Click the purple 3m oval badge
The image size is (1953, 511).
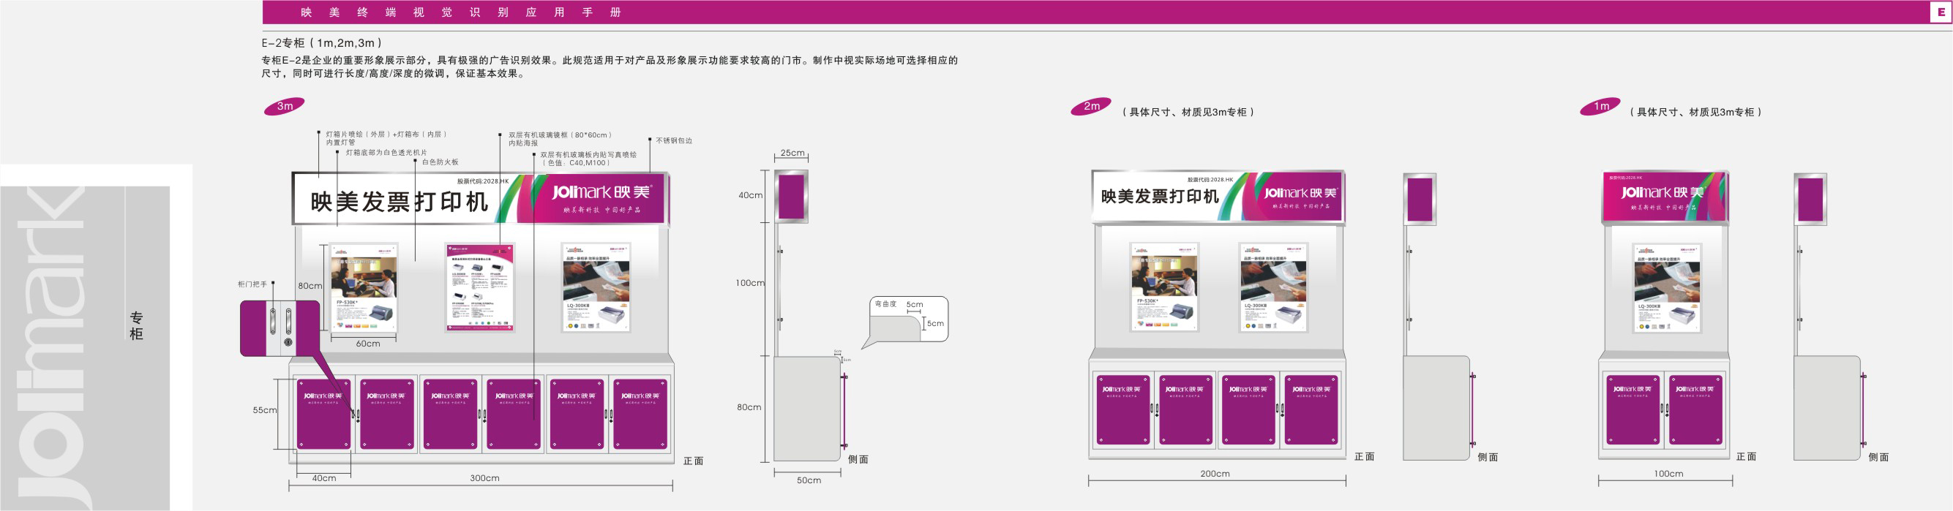point(285,106)
